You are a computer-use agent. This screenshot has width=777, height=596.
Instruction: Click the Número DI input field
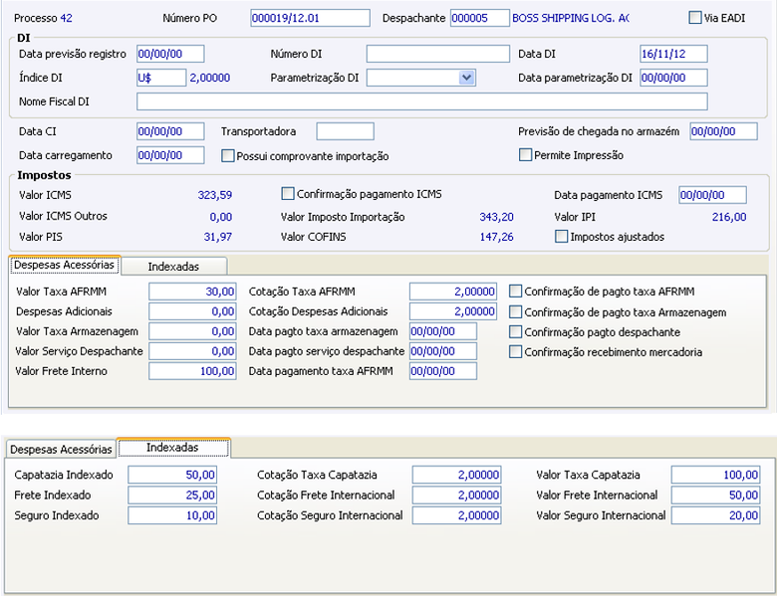(438, 54)
